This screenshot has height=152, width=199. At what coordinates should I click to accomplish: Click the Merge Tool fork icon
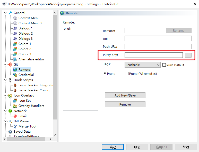[15, 126]
